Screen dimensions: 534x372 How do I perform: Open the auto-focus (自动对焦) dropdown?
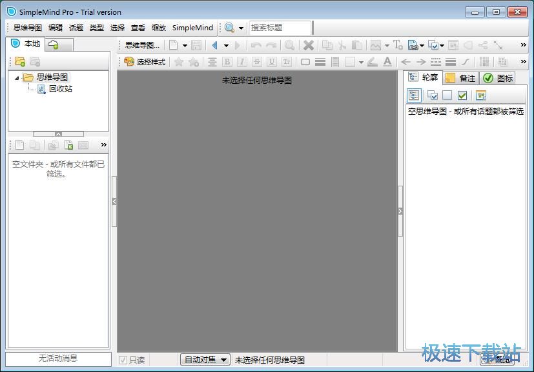(x=205, y=360)
